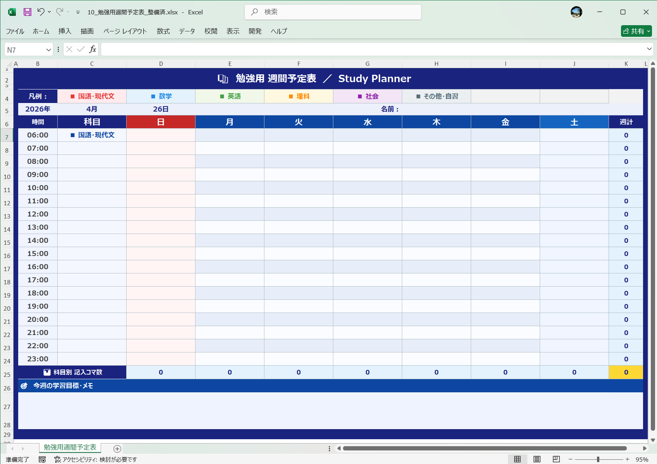Select column K header
Image resolution: width=657 pixels, height=464 pixels.
click(626, 64)
